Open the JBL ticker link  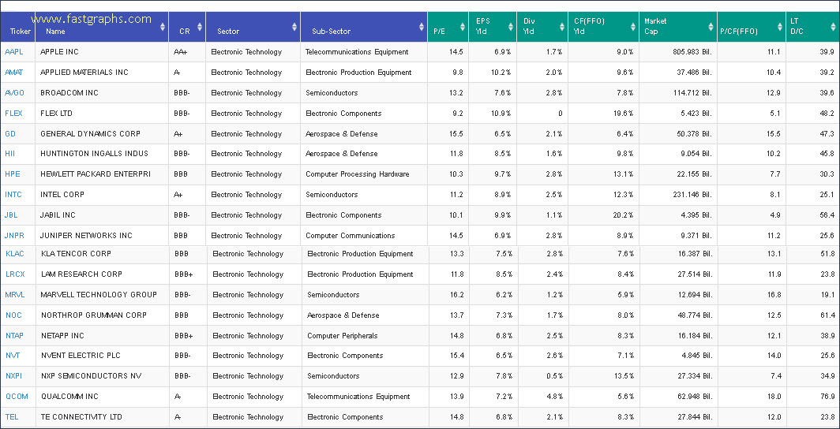[11, 215]
